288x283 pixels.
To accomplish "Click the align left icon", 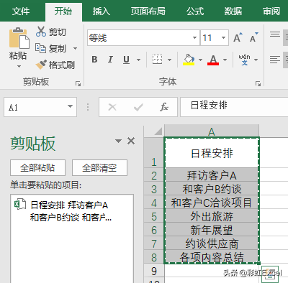I will click(x=275, y=60).
